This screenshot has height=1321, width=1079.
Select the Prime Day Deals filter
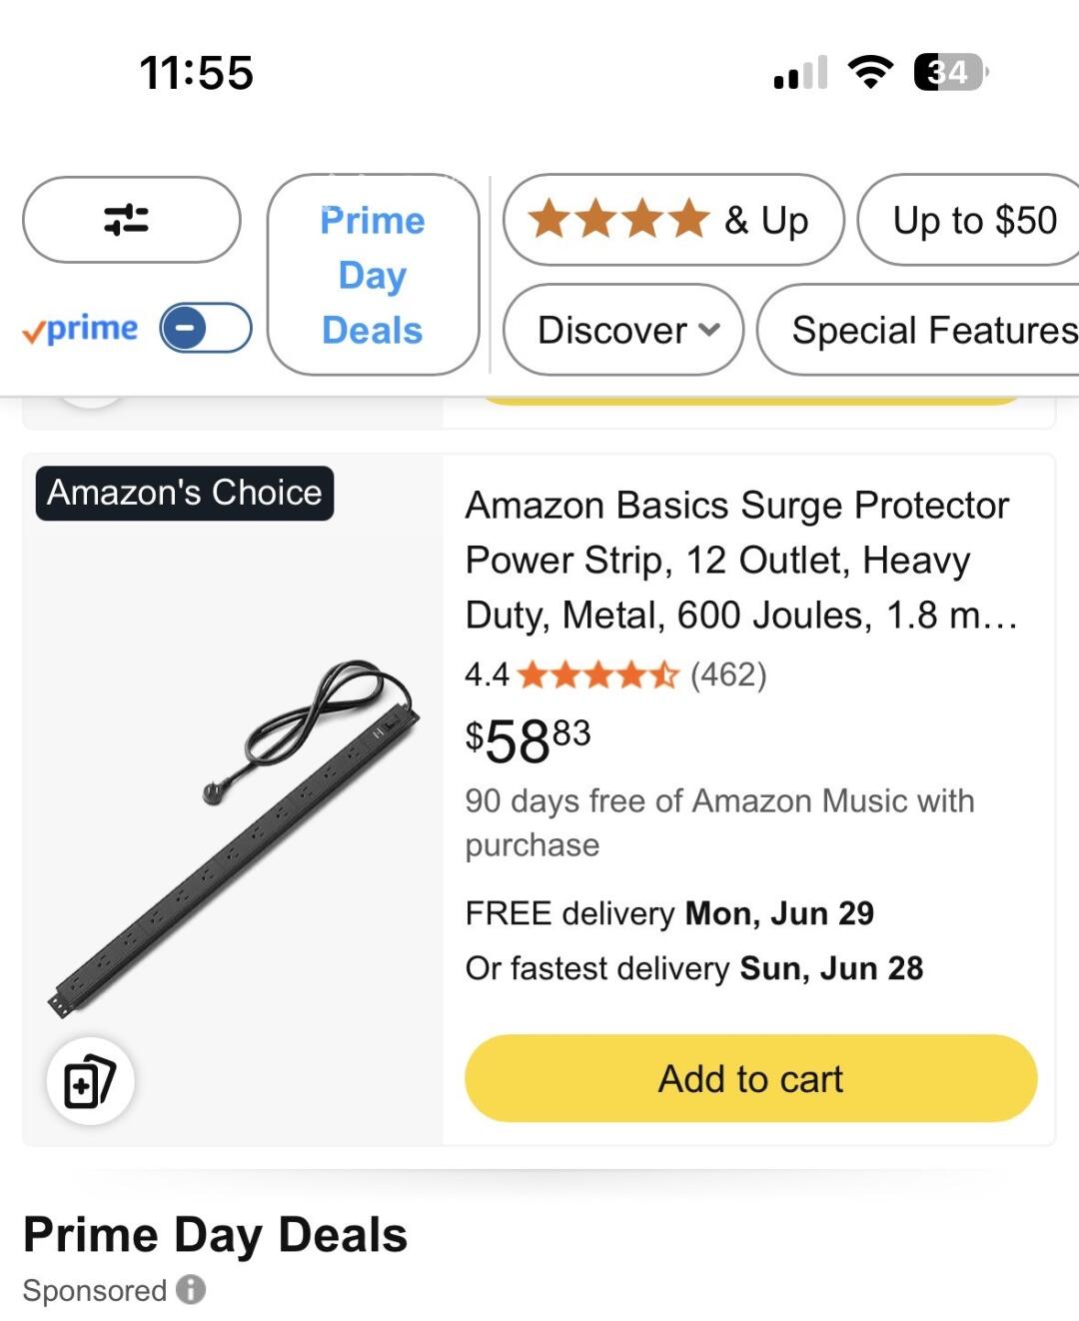click(373, 275)
